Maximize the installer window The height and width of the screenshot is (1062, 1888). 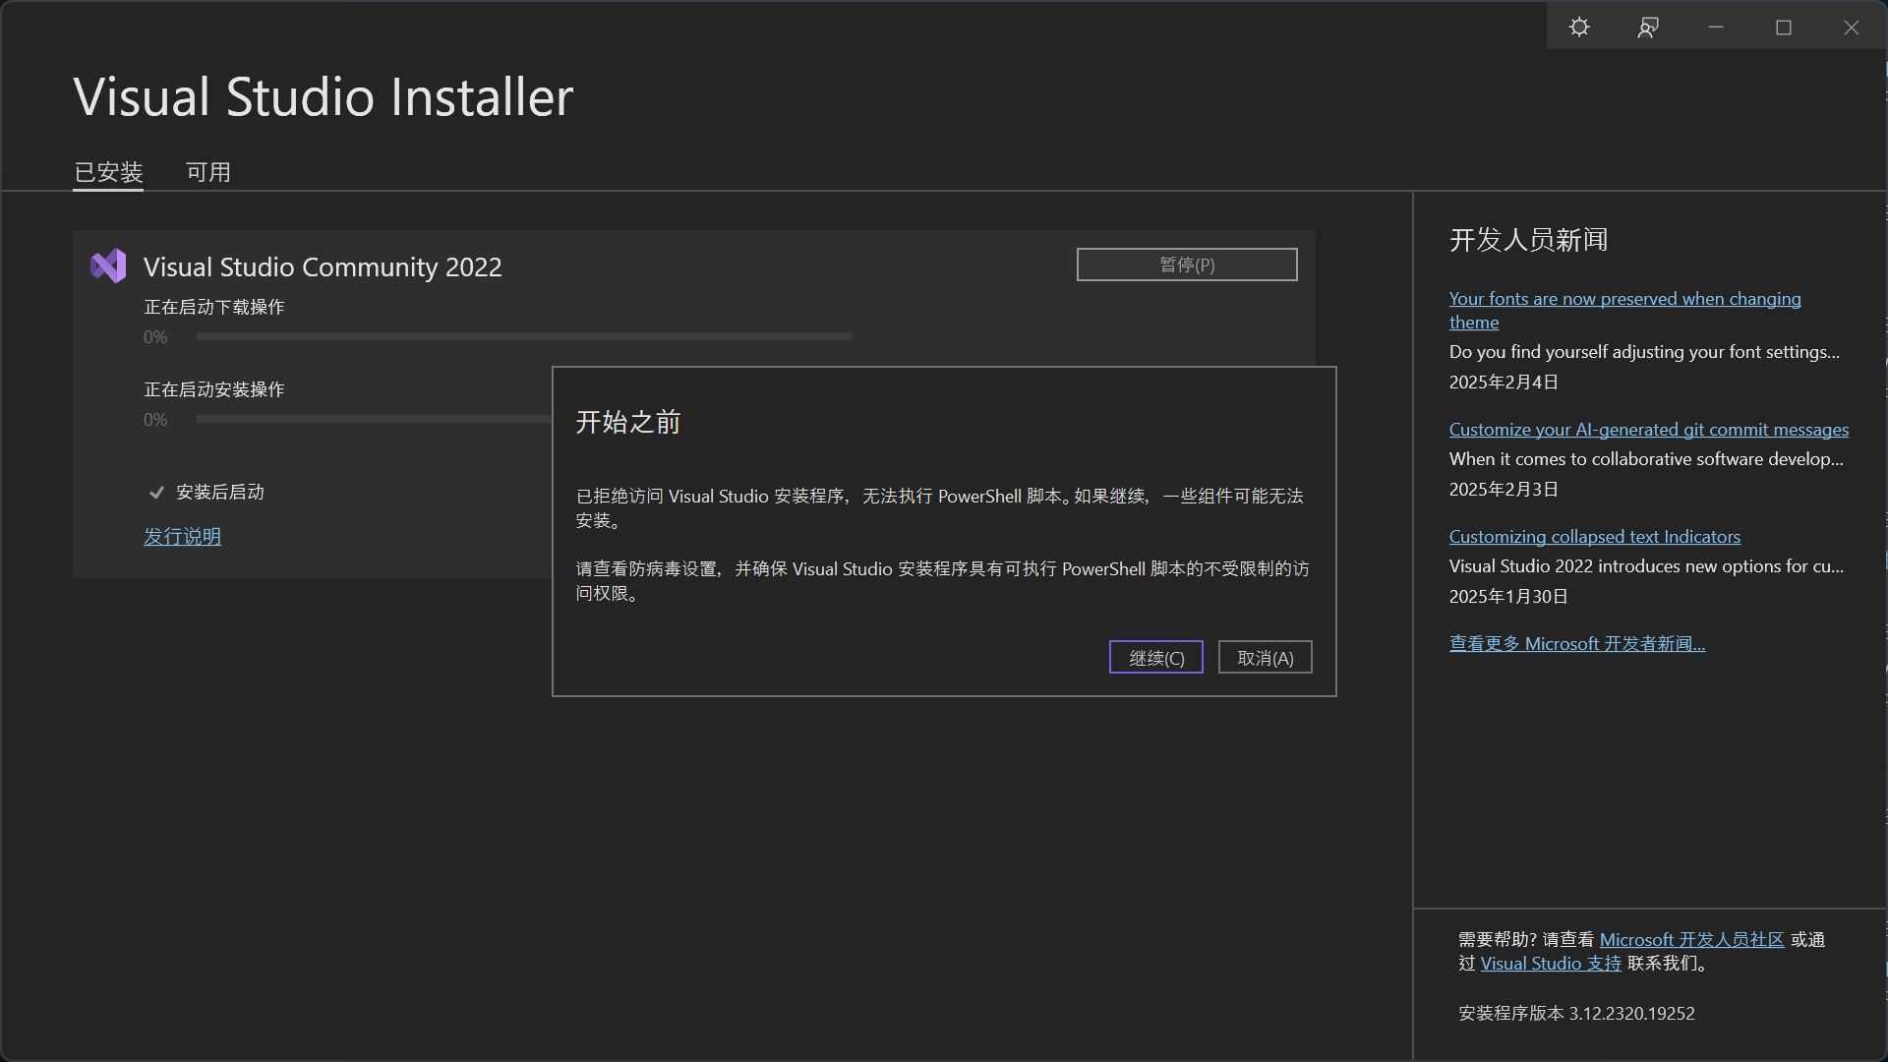coord(1784,28)
